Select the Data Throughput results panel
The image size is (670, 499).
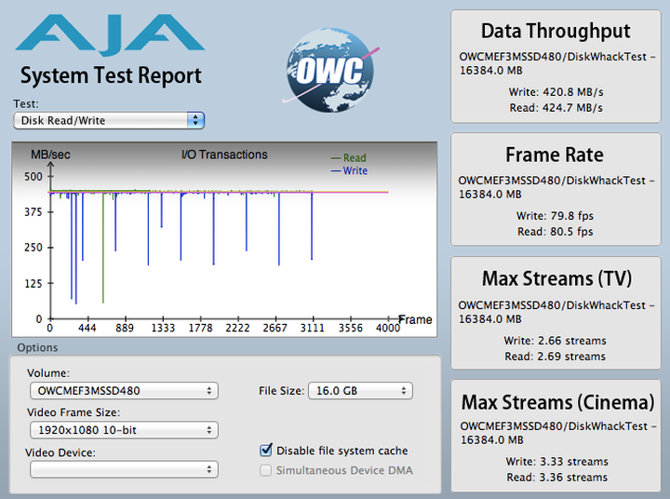click(556, 66)
